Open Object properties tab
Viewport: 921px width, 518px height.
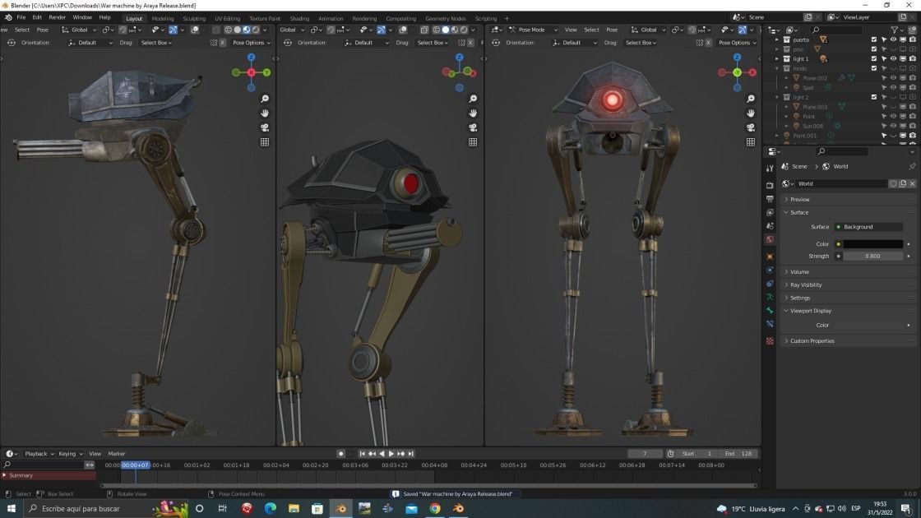[770, 257]
